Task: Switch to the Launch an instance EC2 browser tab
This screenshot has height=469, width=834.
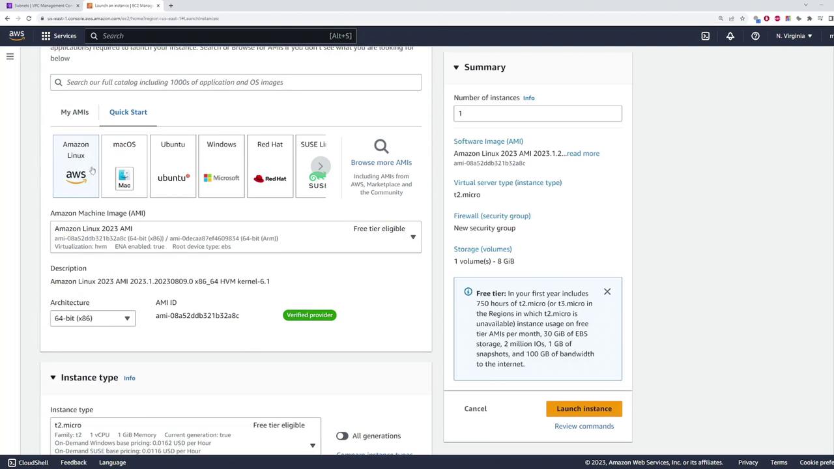Action: point(124,6)
